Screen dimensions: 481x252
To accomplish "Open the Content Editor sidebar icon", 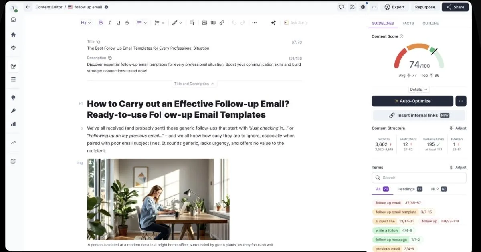I will pos(13,66).
